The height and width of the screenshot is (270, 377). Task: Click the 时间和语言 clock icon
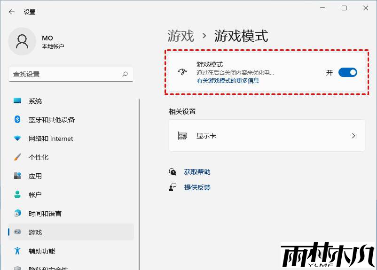pos(17,214)
